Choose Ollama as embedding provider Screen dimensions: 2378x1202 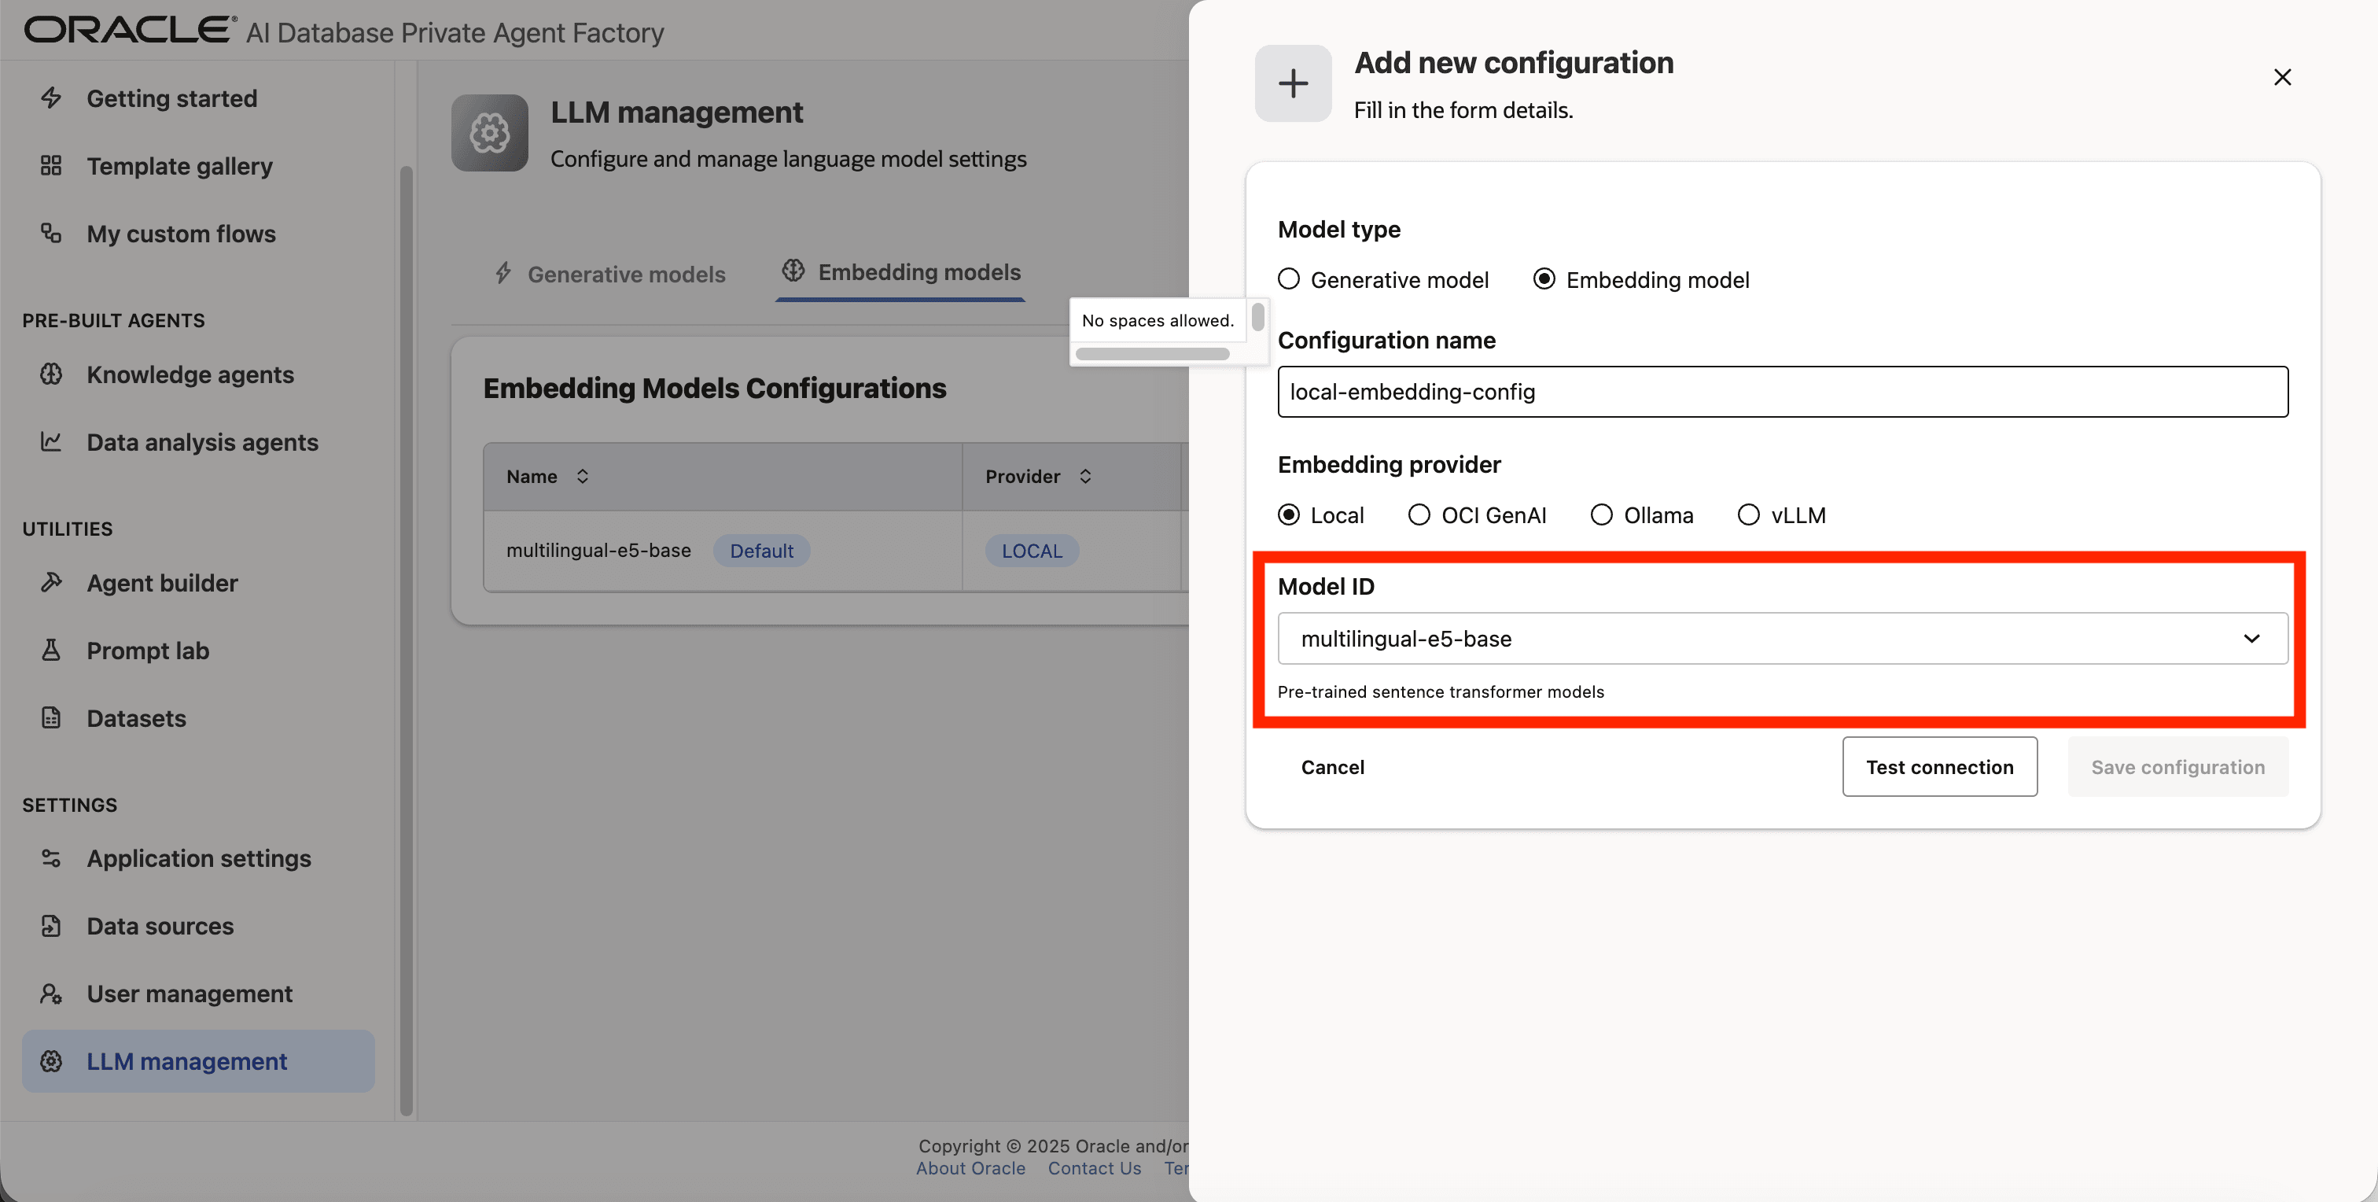tap(1601, 514)
